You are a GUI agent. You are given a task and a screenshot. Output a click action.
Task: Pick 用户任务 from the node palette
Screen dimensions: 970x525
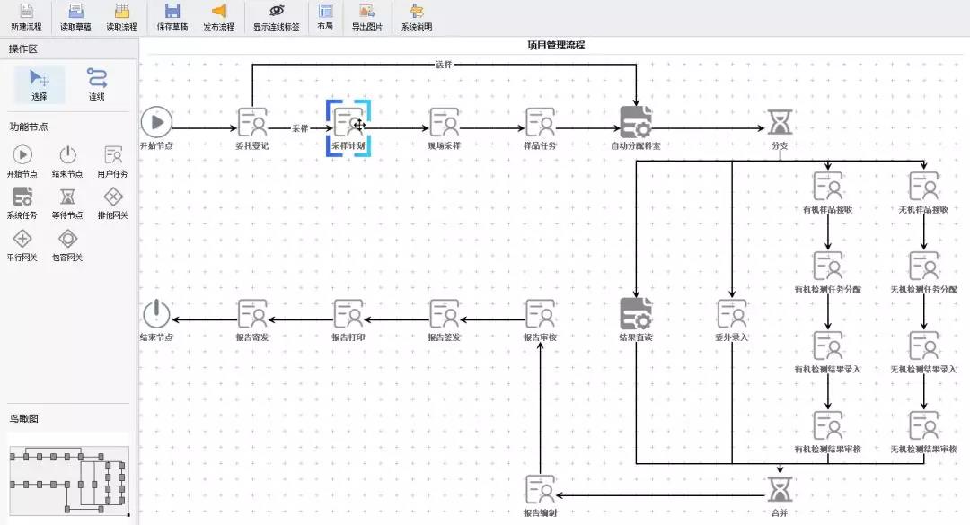tap(112, 160)
